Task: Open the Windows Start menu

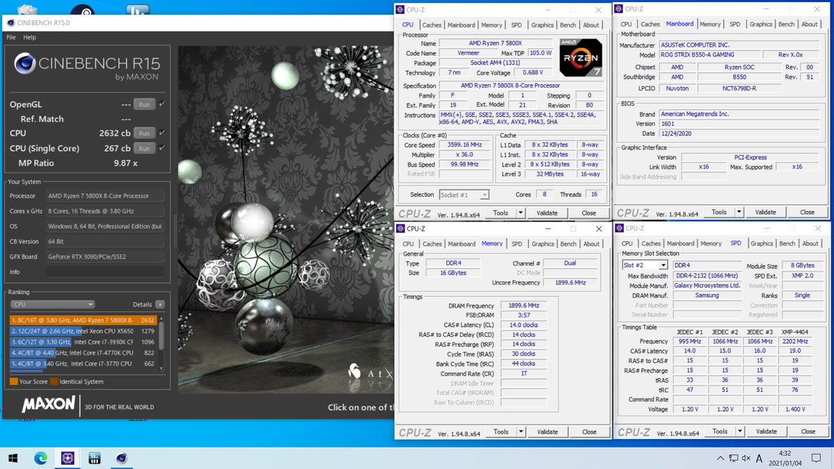Action: pos(13,458)
